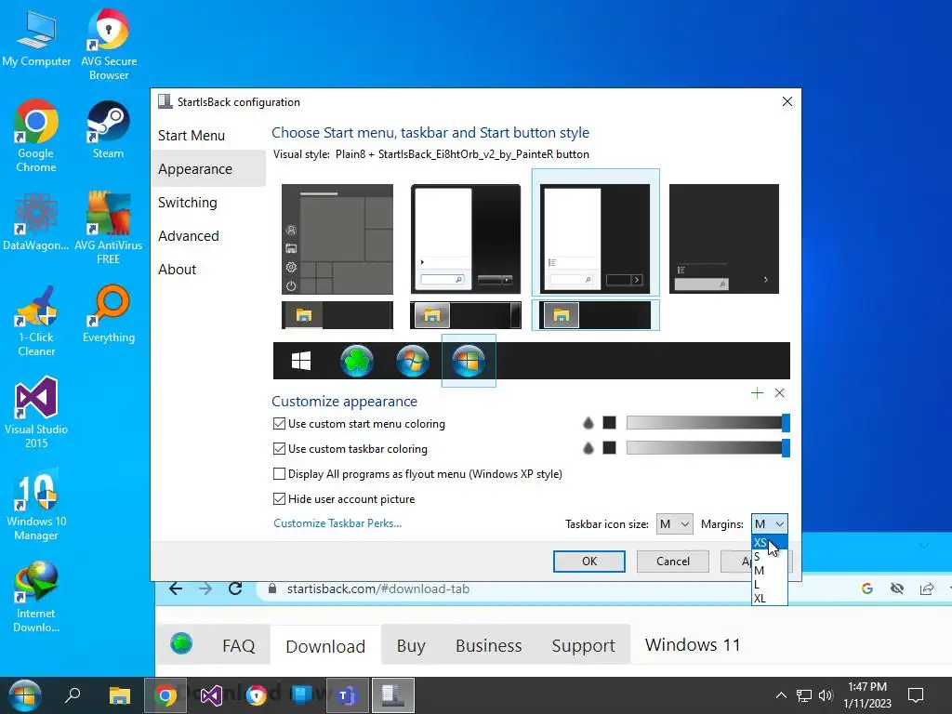Click start menu color droplet icon
The width and height of the screenshot is (952, 714).
point(588,423)
